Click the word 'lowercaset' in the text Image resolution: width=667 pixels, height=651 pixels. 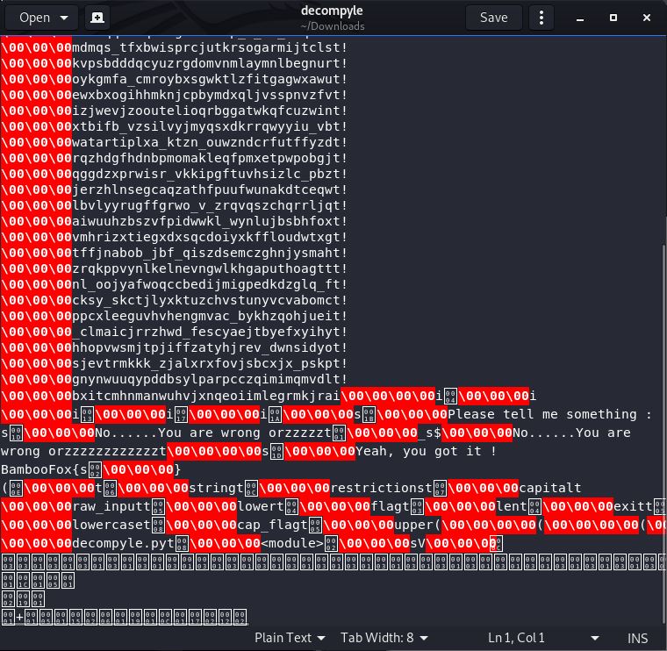[x=111, y=525]
